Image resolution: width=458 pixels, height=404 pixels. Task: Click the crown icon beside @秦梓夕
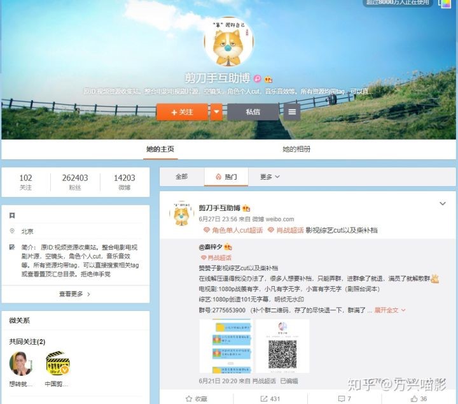coord(228,247)
